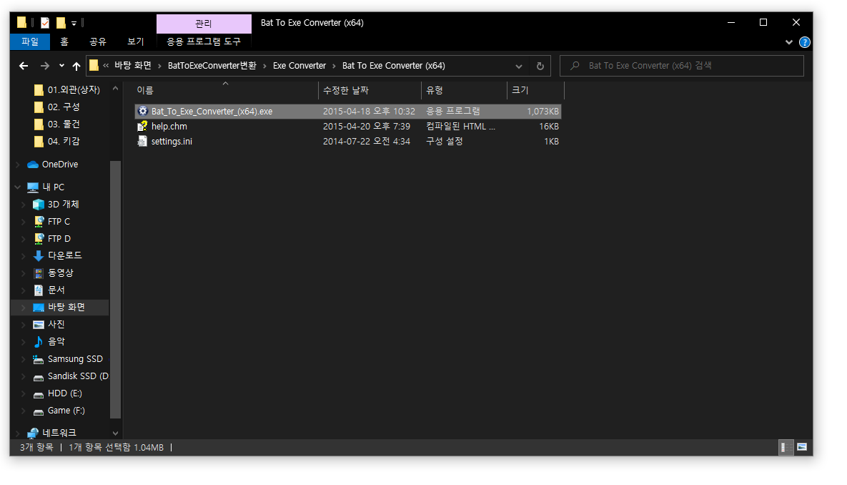
Task: Click navigation pane scroll down arrow
Action: coord(115,433)
